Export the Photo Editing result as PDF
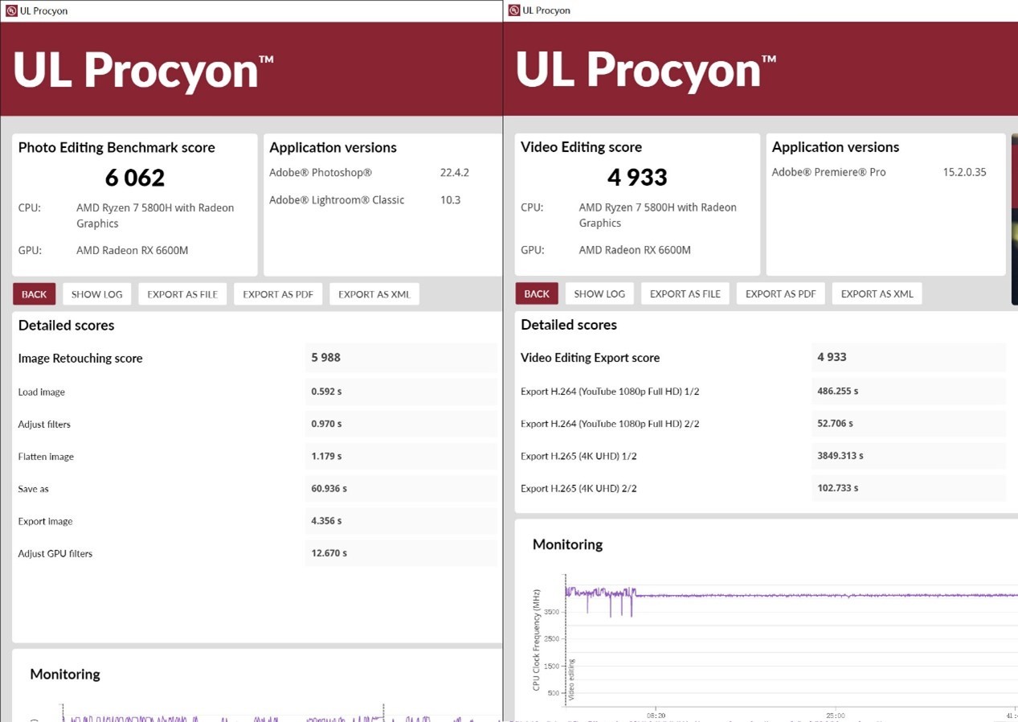This screenshot has height=722, width=1018. [278, 294]
